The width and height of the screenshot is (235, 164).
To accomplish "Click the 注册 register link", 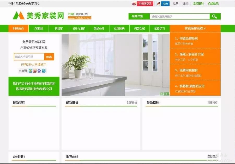I will point(176,4).
